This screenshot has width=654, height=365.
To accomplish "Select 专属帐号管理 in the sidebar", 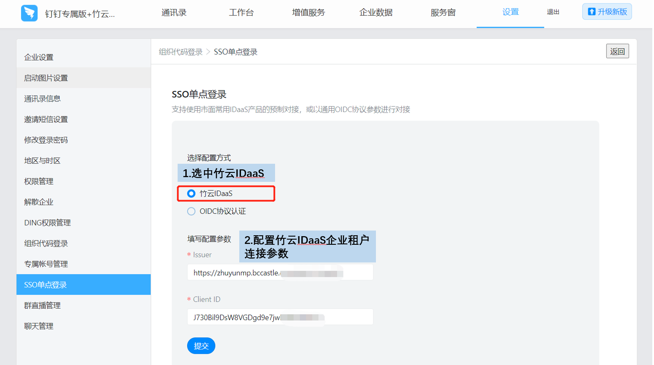I will pyautogui.click(x=84, y=264).
